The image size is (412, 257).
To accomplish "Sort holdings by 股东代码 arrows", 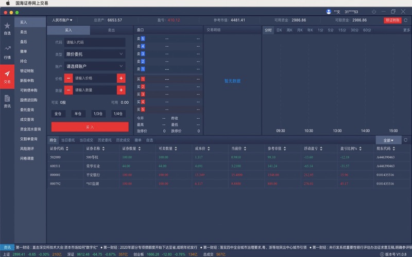I will [393, 149].
